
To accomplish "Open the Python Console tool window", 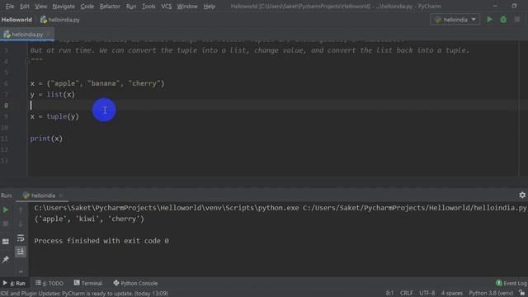I will coord(135,283).
